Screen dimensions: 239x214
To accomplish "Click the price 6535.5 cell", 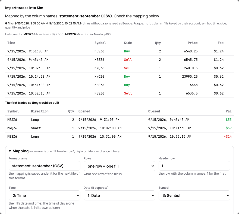I will tap(191, 93).
